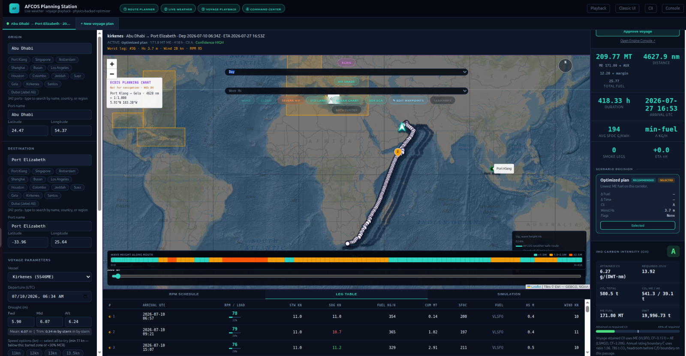
Task: Click the voyage timeline slider handle
Action: (x=117, y=276)
